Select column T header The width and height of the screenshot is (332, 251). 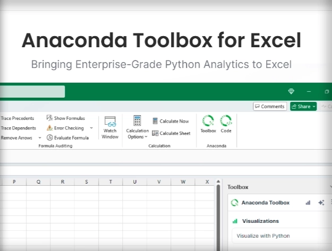coord(110,181)
